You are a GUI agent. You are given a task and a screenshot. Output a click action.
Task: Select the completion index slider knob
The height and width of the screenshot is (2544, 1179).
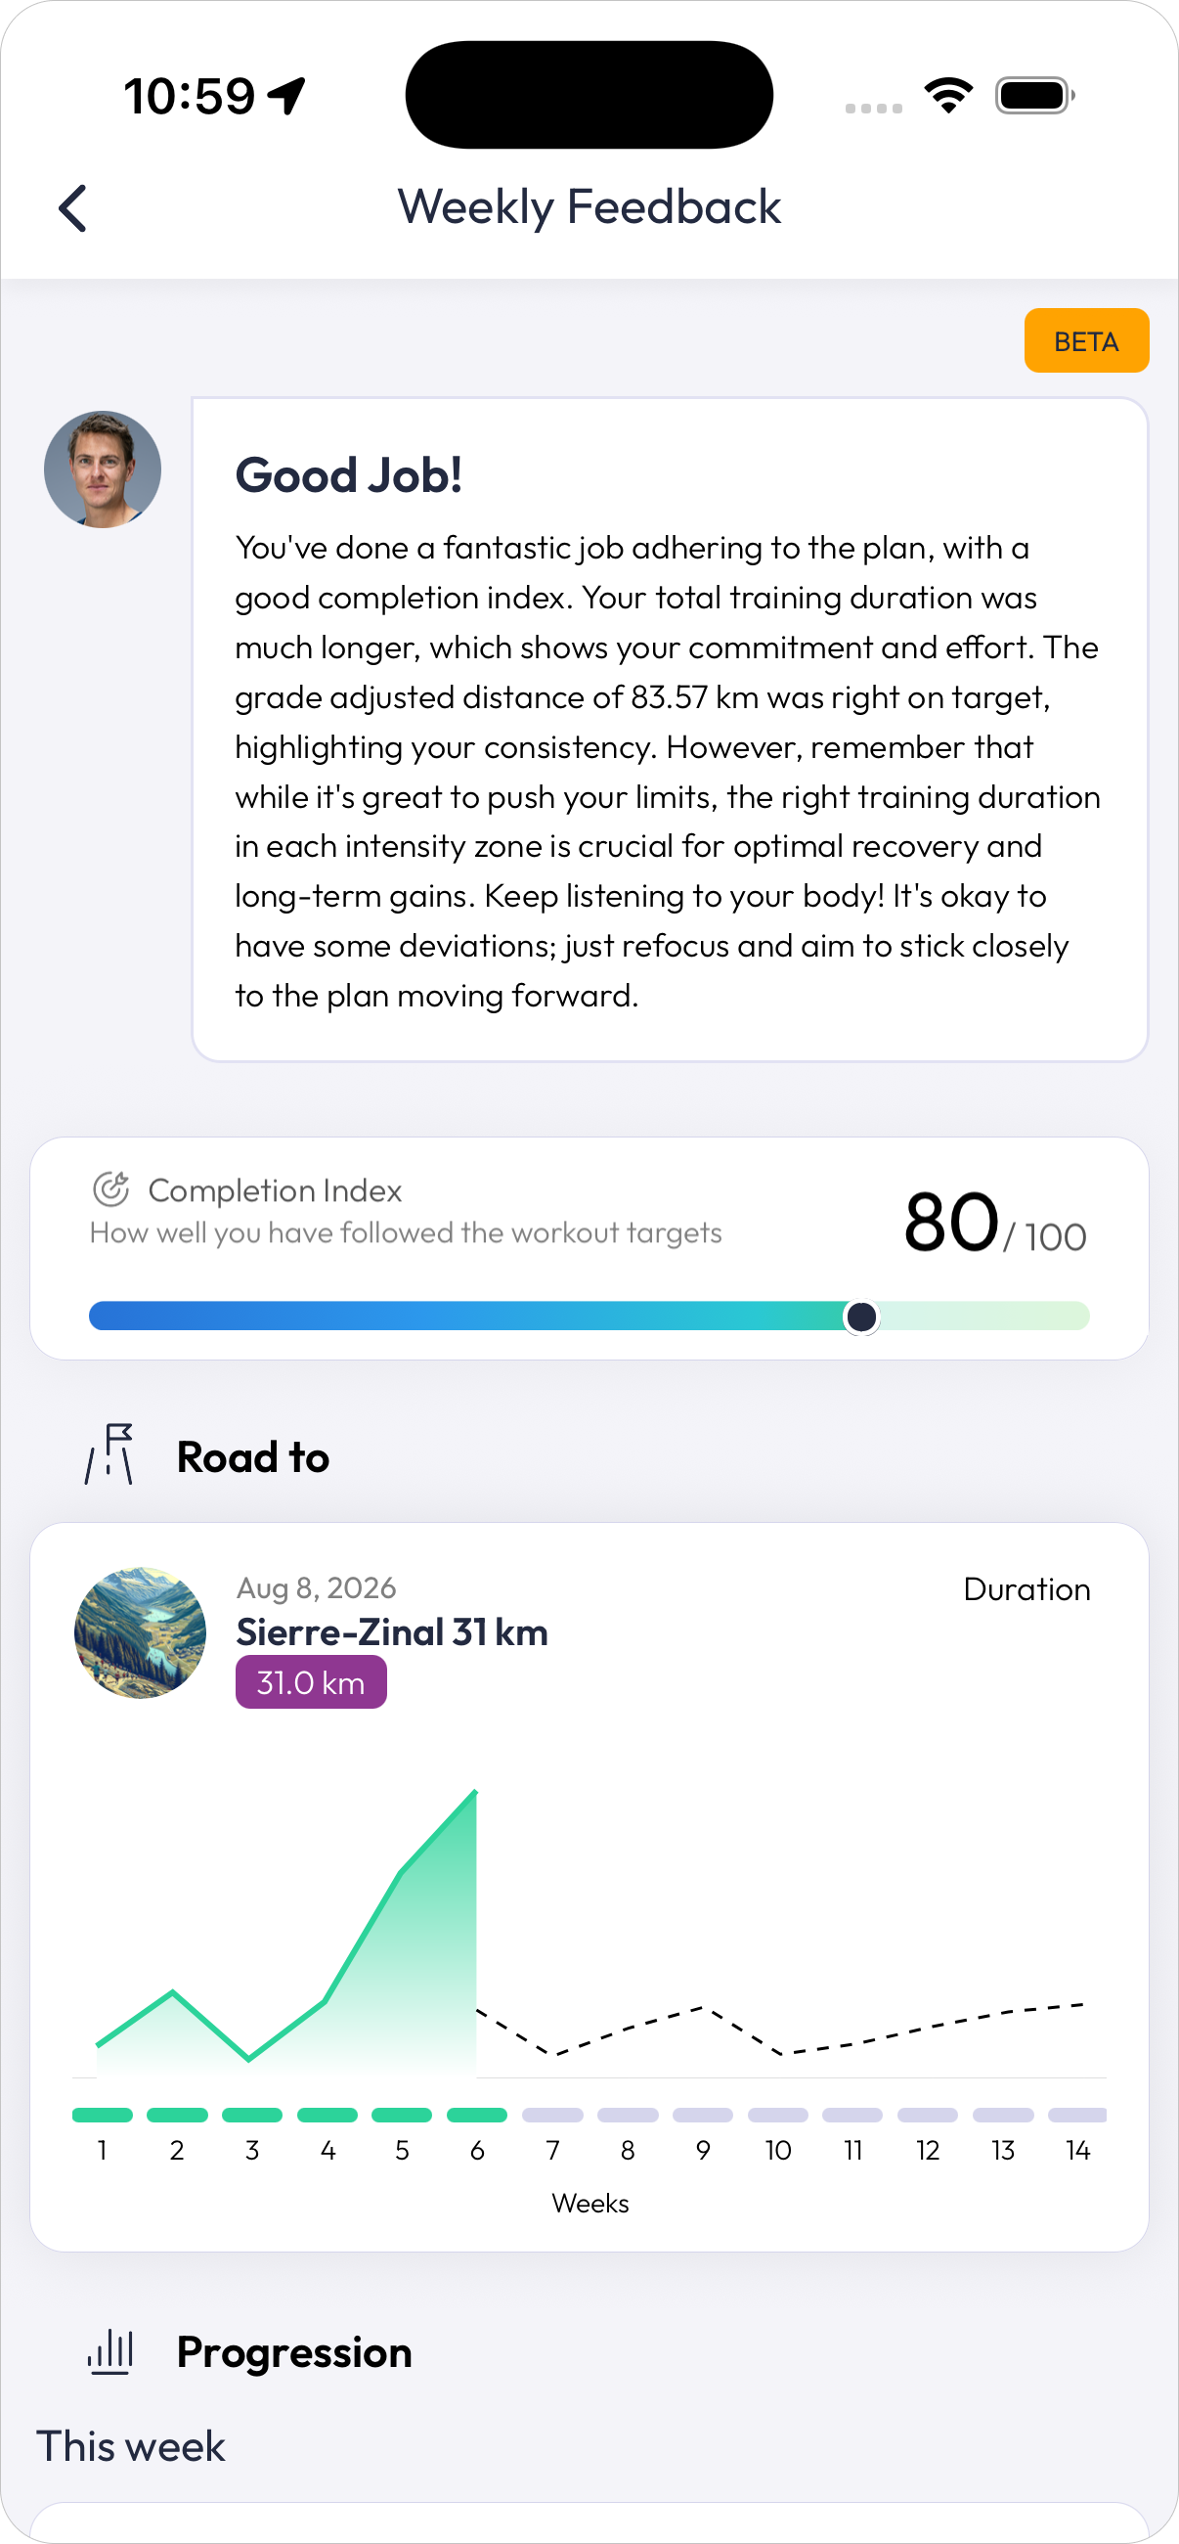861,1317
